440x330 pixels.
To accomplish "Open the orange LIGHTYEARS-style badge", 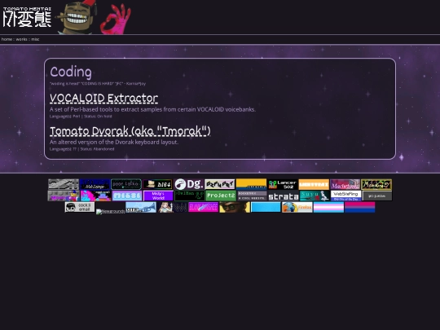I will [314, 184].
